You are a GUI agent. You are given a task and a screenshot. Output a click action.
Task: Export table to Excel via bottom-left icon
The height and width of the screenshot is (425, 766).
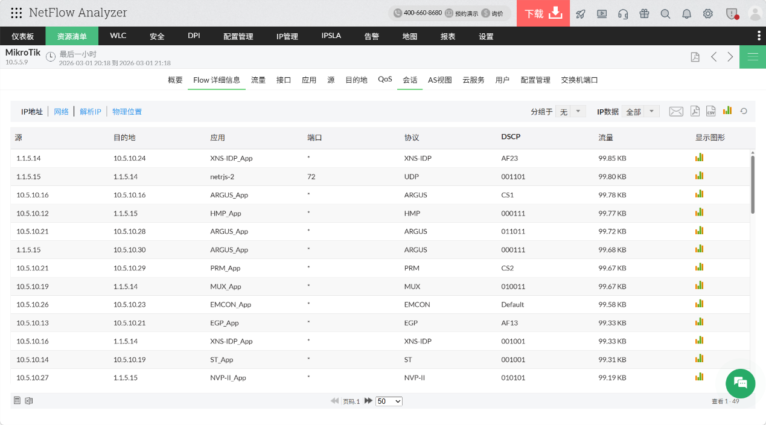[28, 400]
